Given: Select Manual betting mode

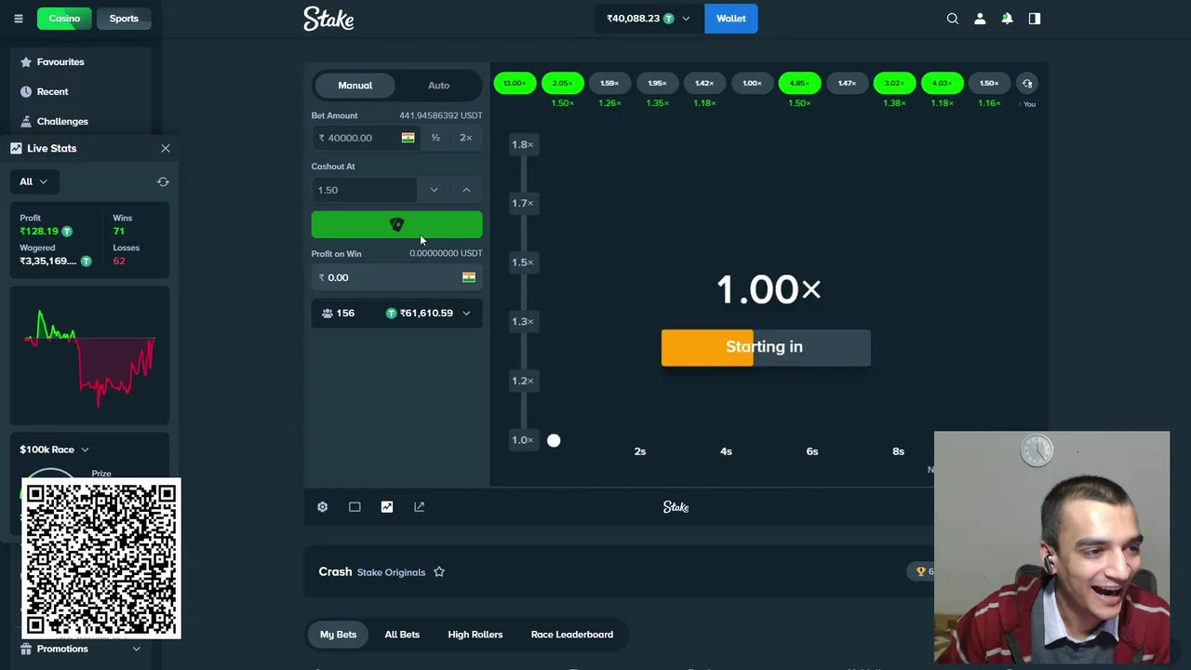Looking at the screenshot, I should pos(355,86).
